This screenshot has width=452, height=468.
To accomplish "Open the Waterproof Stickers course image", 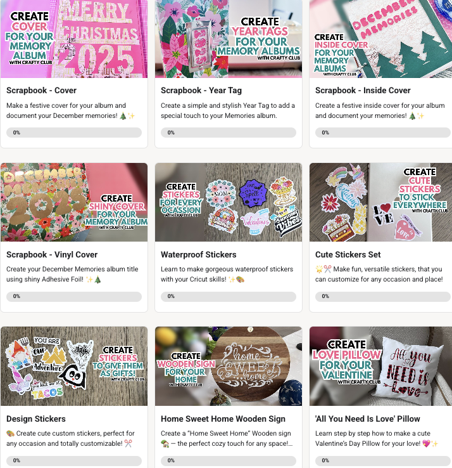I will point(229,202).
